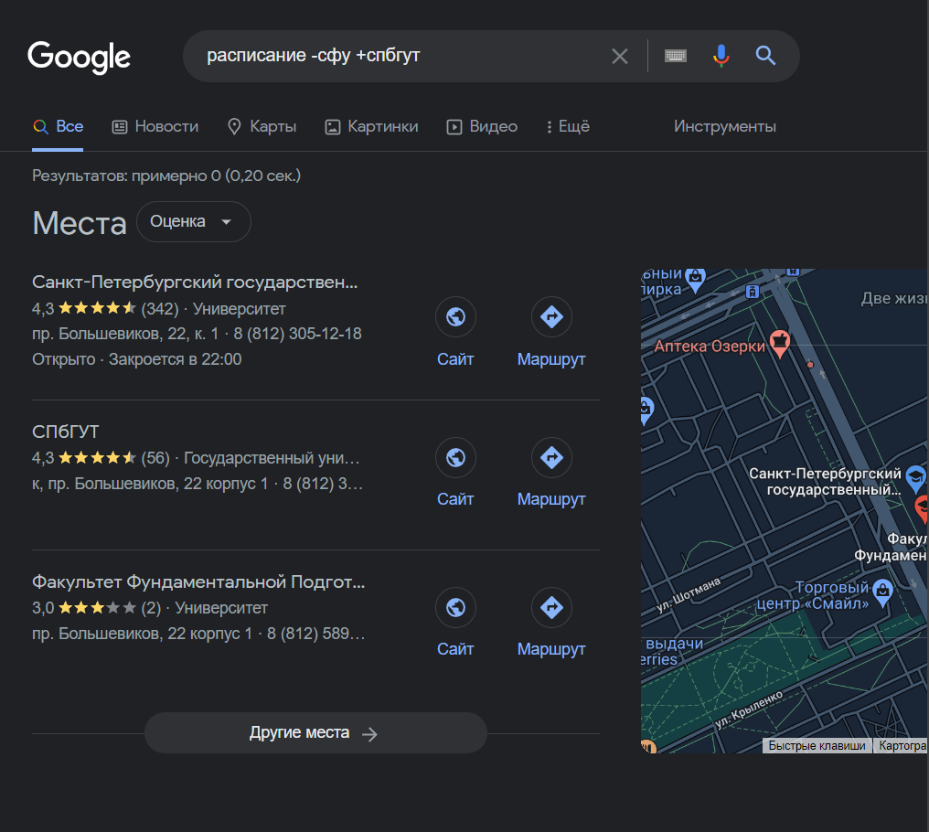Click Маршрут label in Факультет row
The image size is (929, 832).
coord(551,649)
